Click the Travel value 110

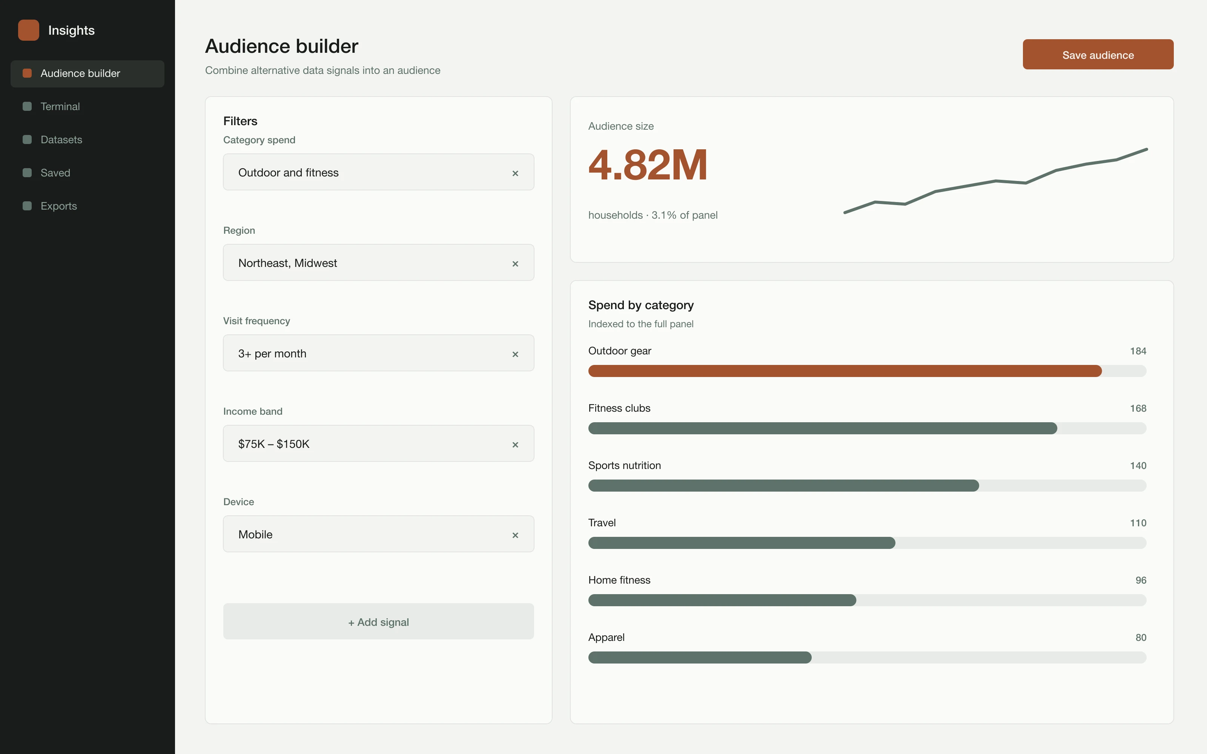click(1138, 523)
